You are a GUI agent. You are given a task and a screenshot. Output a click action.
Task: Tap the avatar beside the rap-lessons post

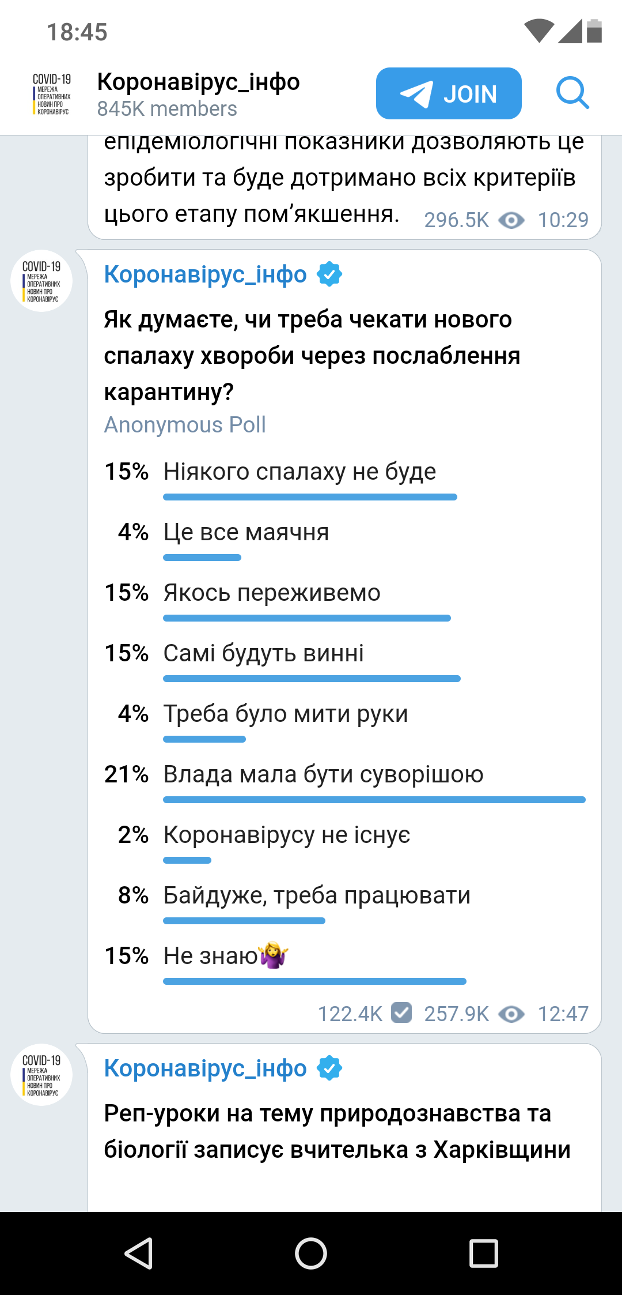[41, 1075]
